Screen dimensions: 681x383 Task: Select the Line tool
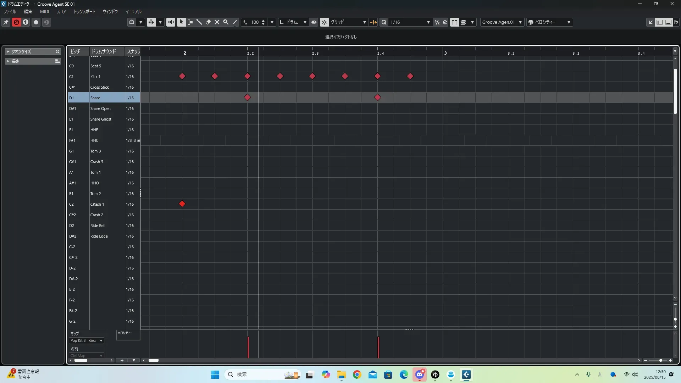tap(235, 22)
